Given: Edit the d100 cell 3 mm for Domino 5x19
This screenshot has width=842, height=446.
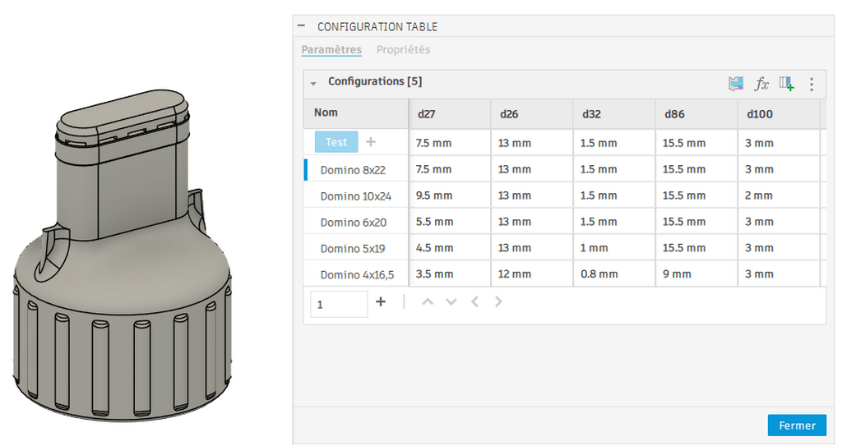Looking at the screenshot, I should click(x=779, y=248).
